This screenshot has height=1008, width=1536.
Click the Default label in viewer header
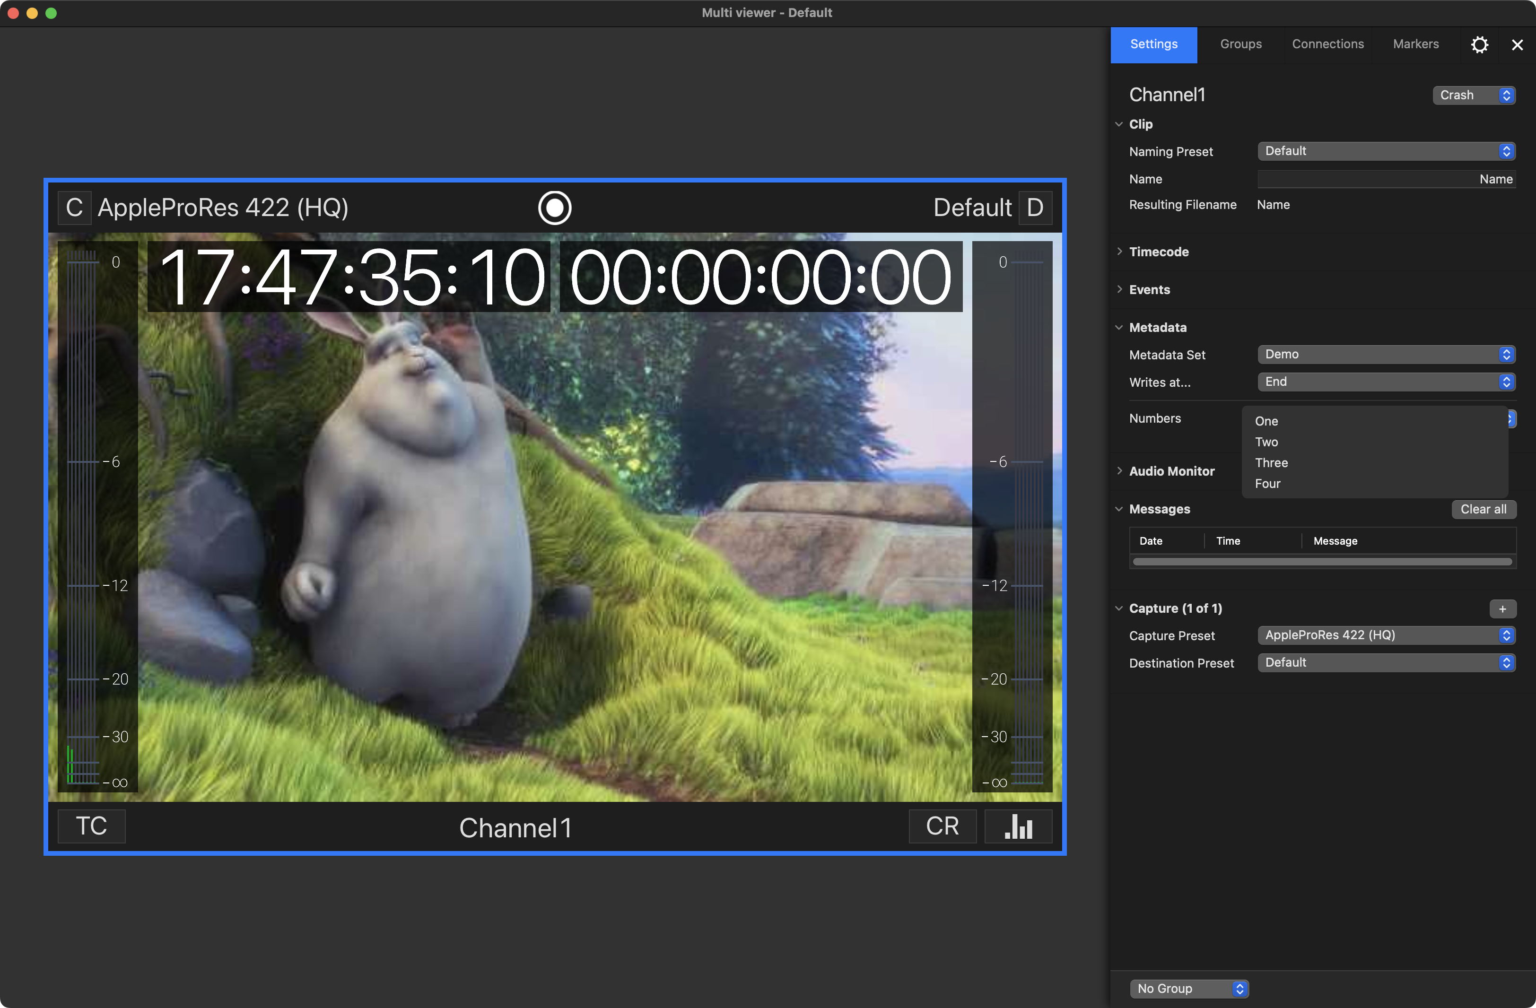pos(972,208)
